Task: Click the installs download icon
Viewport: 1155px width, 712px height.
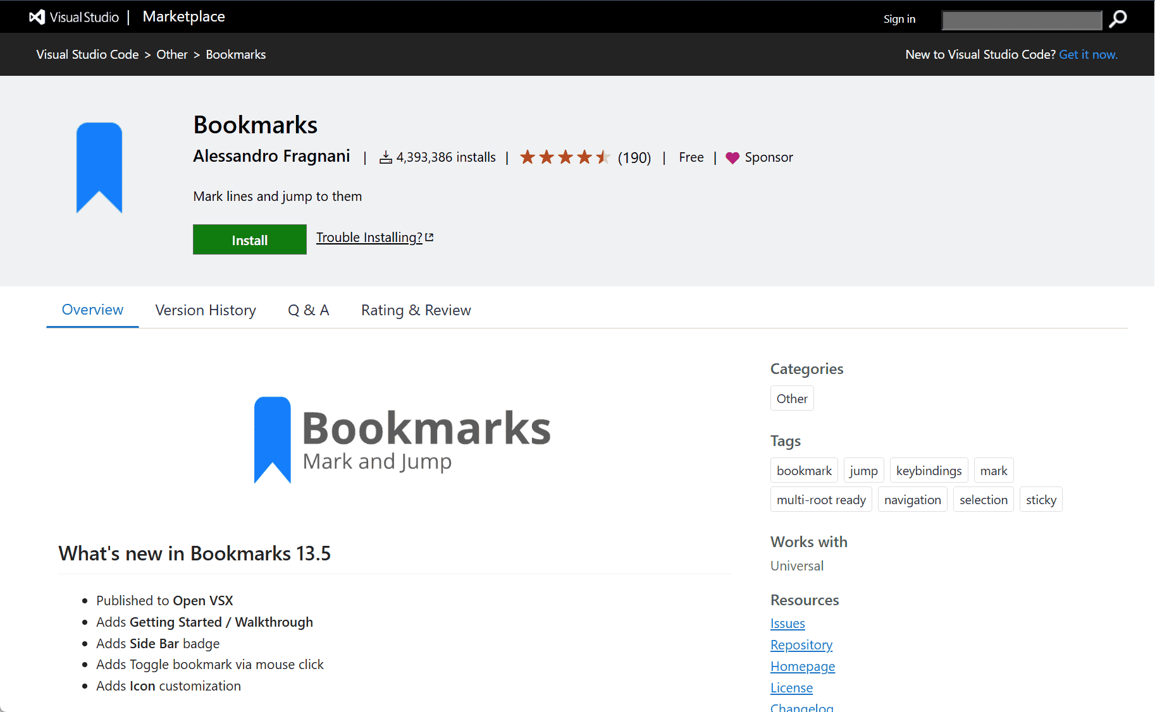Action: [x=385, y=157]
